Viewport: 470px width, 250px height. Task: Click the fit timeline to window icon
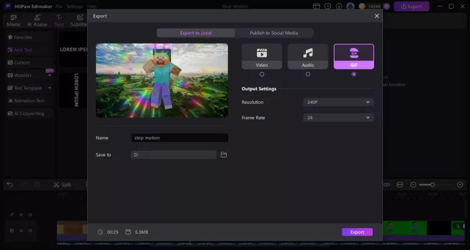(x=400, y=185)
